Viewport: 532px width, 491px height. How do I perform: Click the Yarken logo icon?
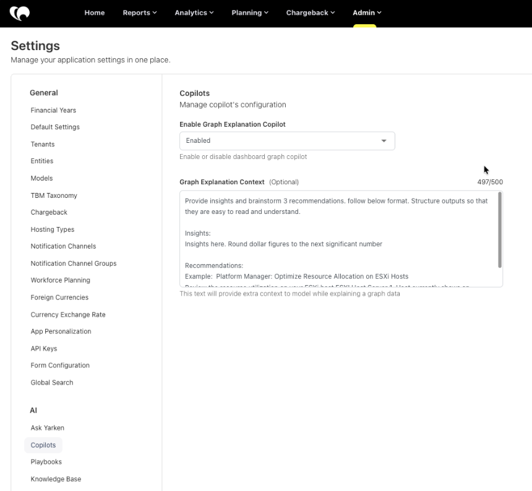coord(20,13)
